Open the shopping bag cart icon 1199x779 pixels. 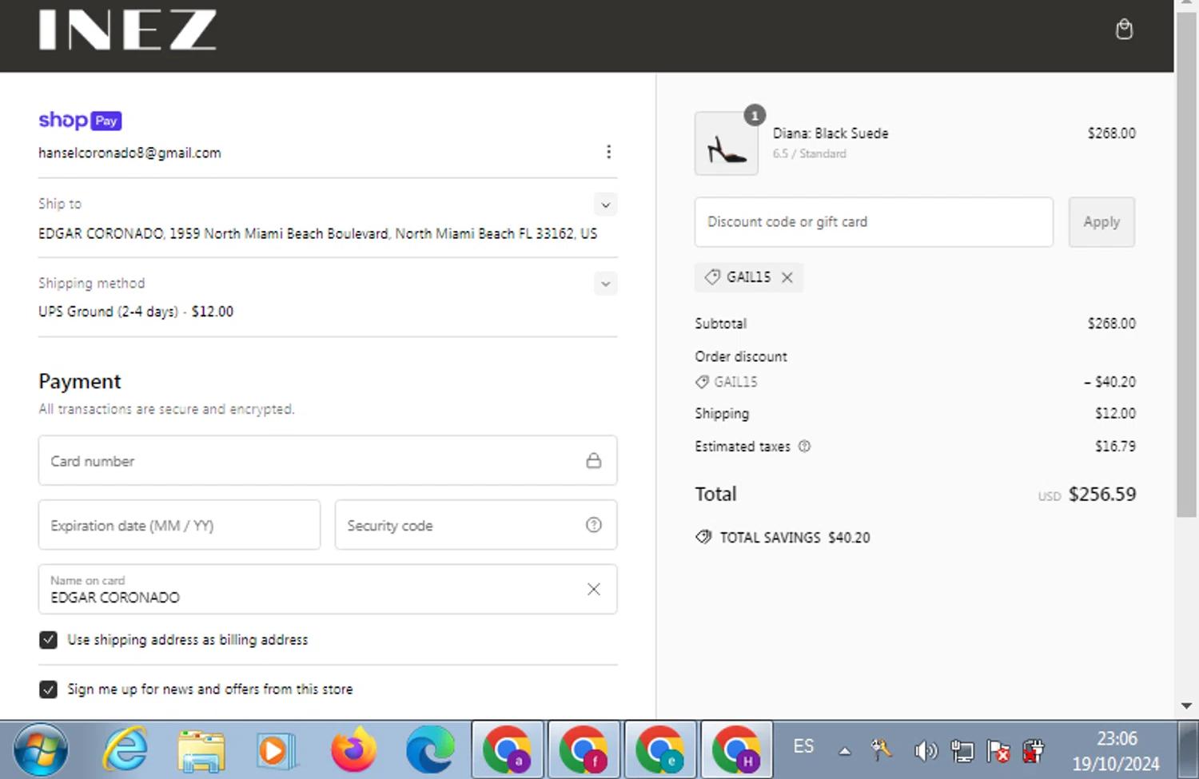pos(1124,30)
